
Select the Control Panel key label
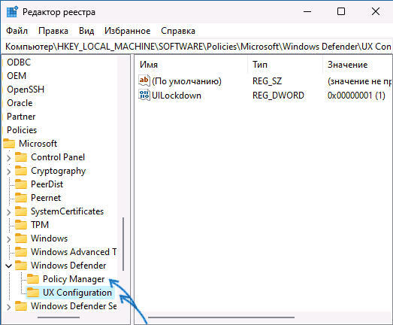click(58, 157)
